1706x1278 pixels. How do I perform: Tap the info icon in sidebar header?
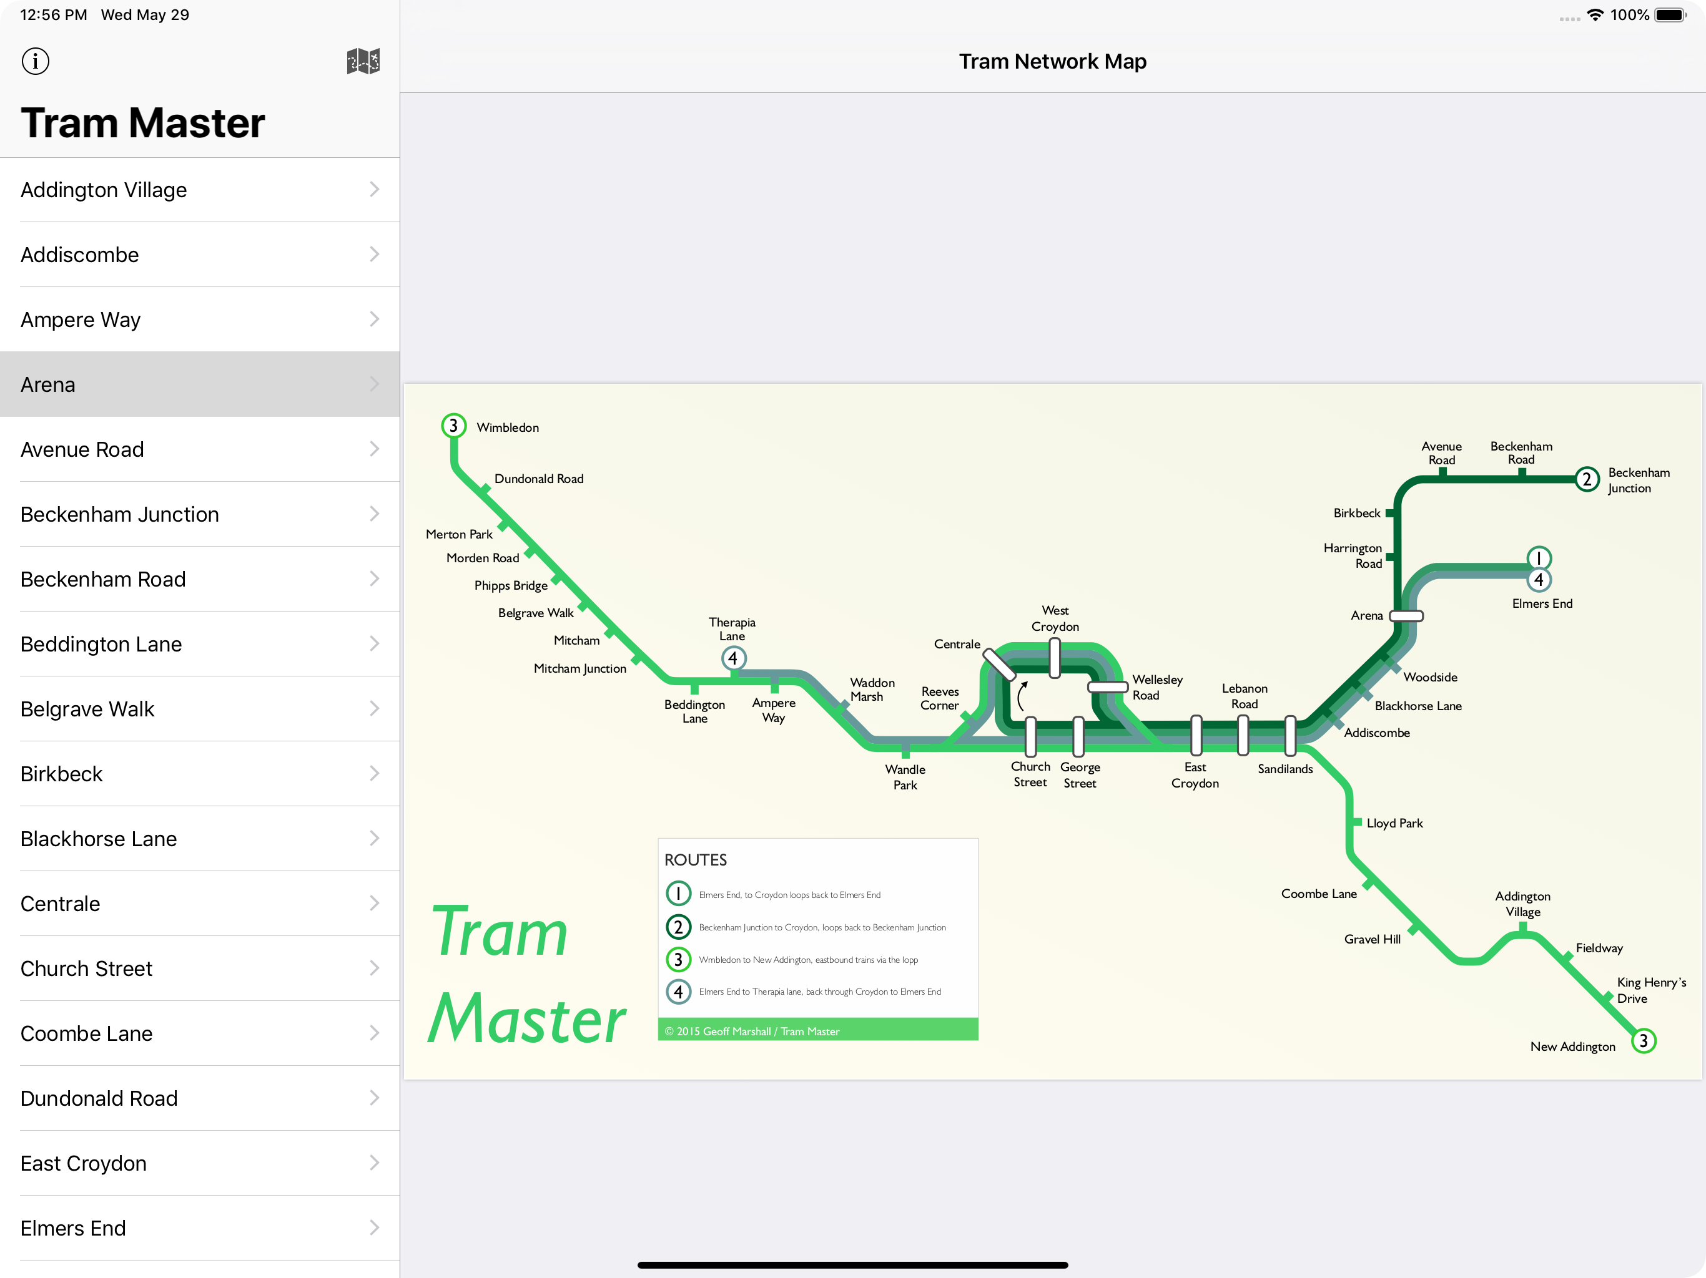36,61
